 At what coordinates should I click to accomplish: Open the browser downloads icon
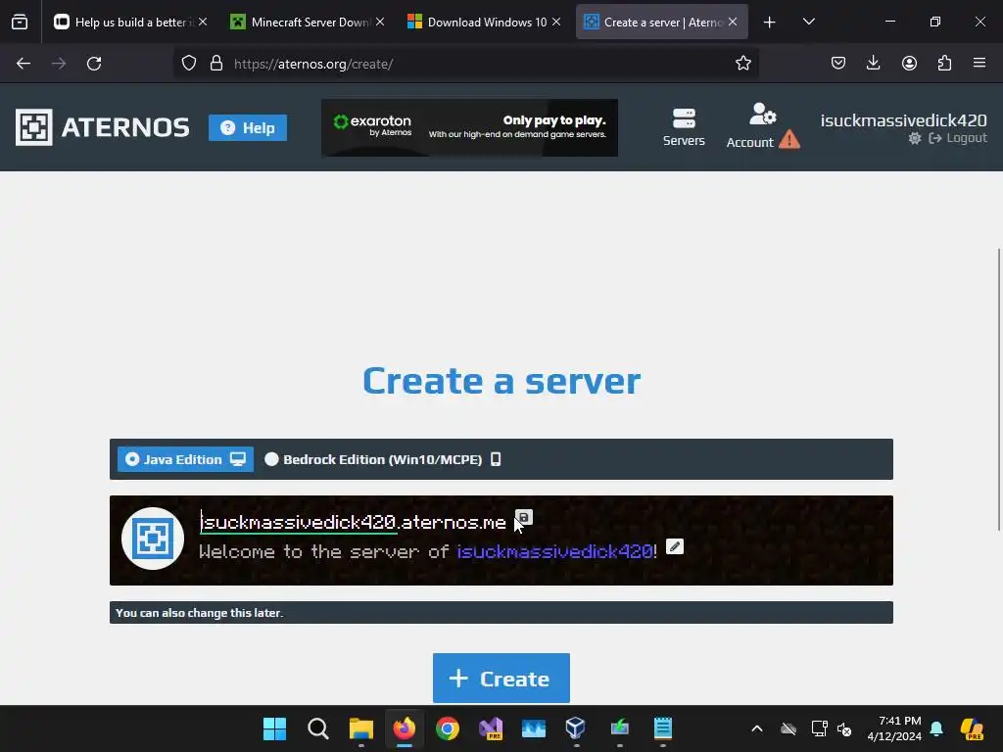(873, 64)
